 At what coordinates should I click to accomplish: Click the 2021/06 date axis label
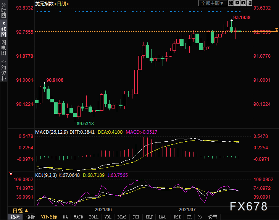(x=103, y=210)
